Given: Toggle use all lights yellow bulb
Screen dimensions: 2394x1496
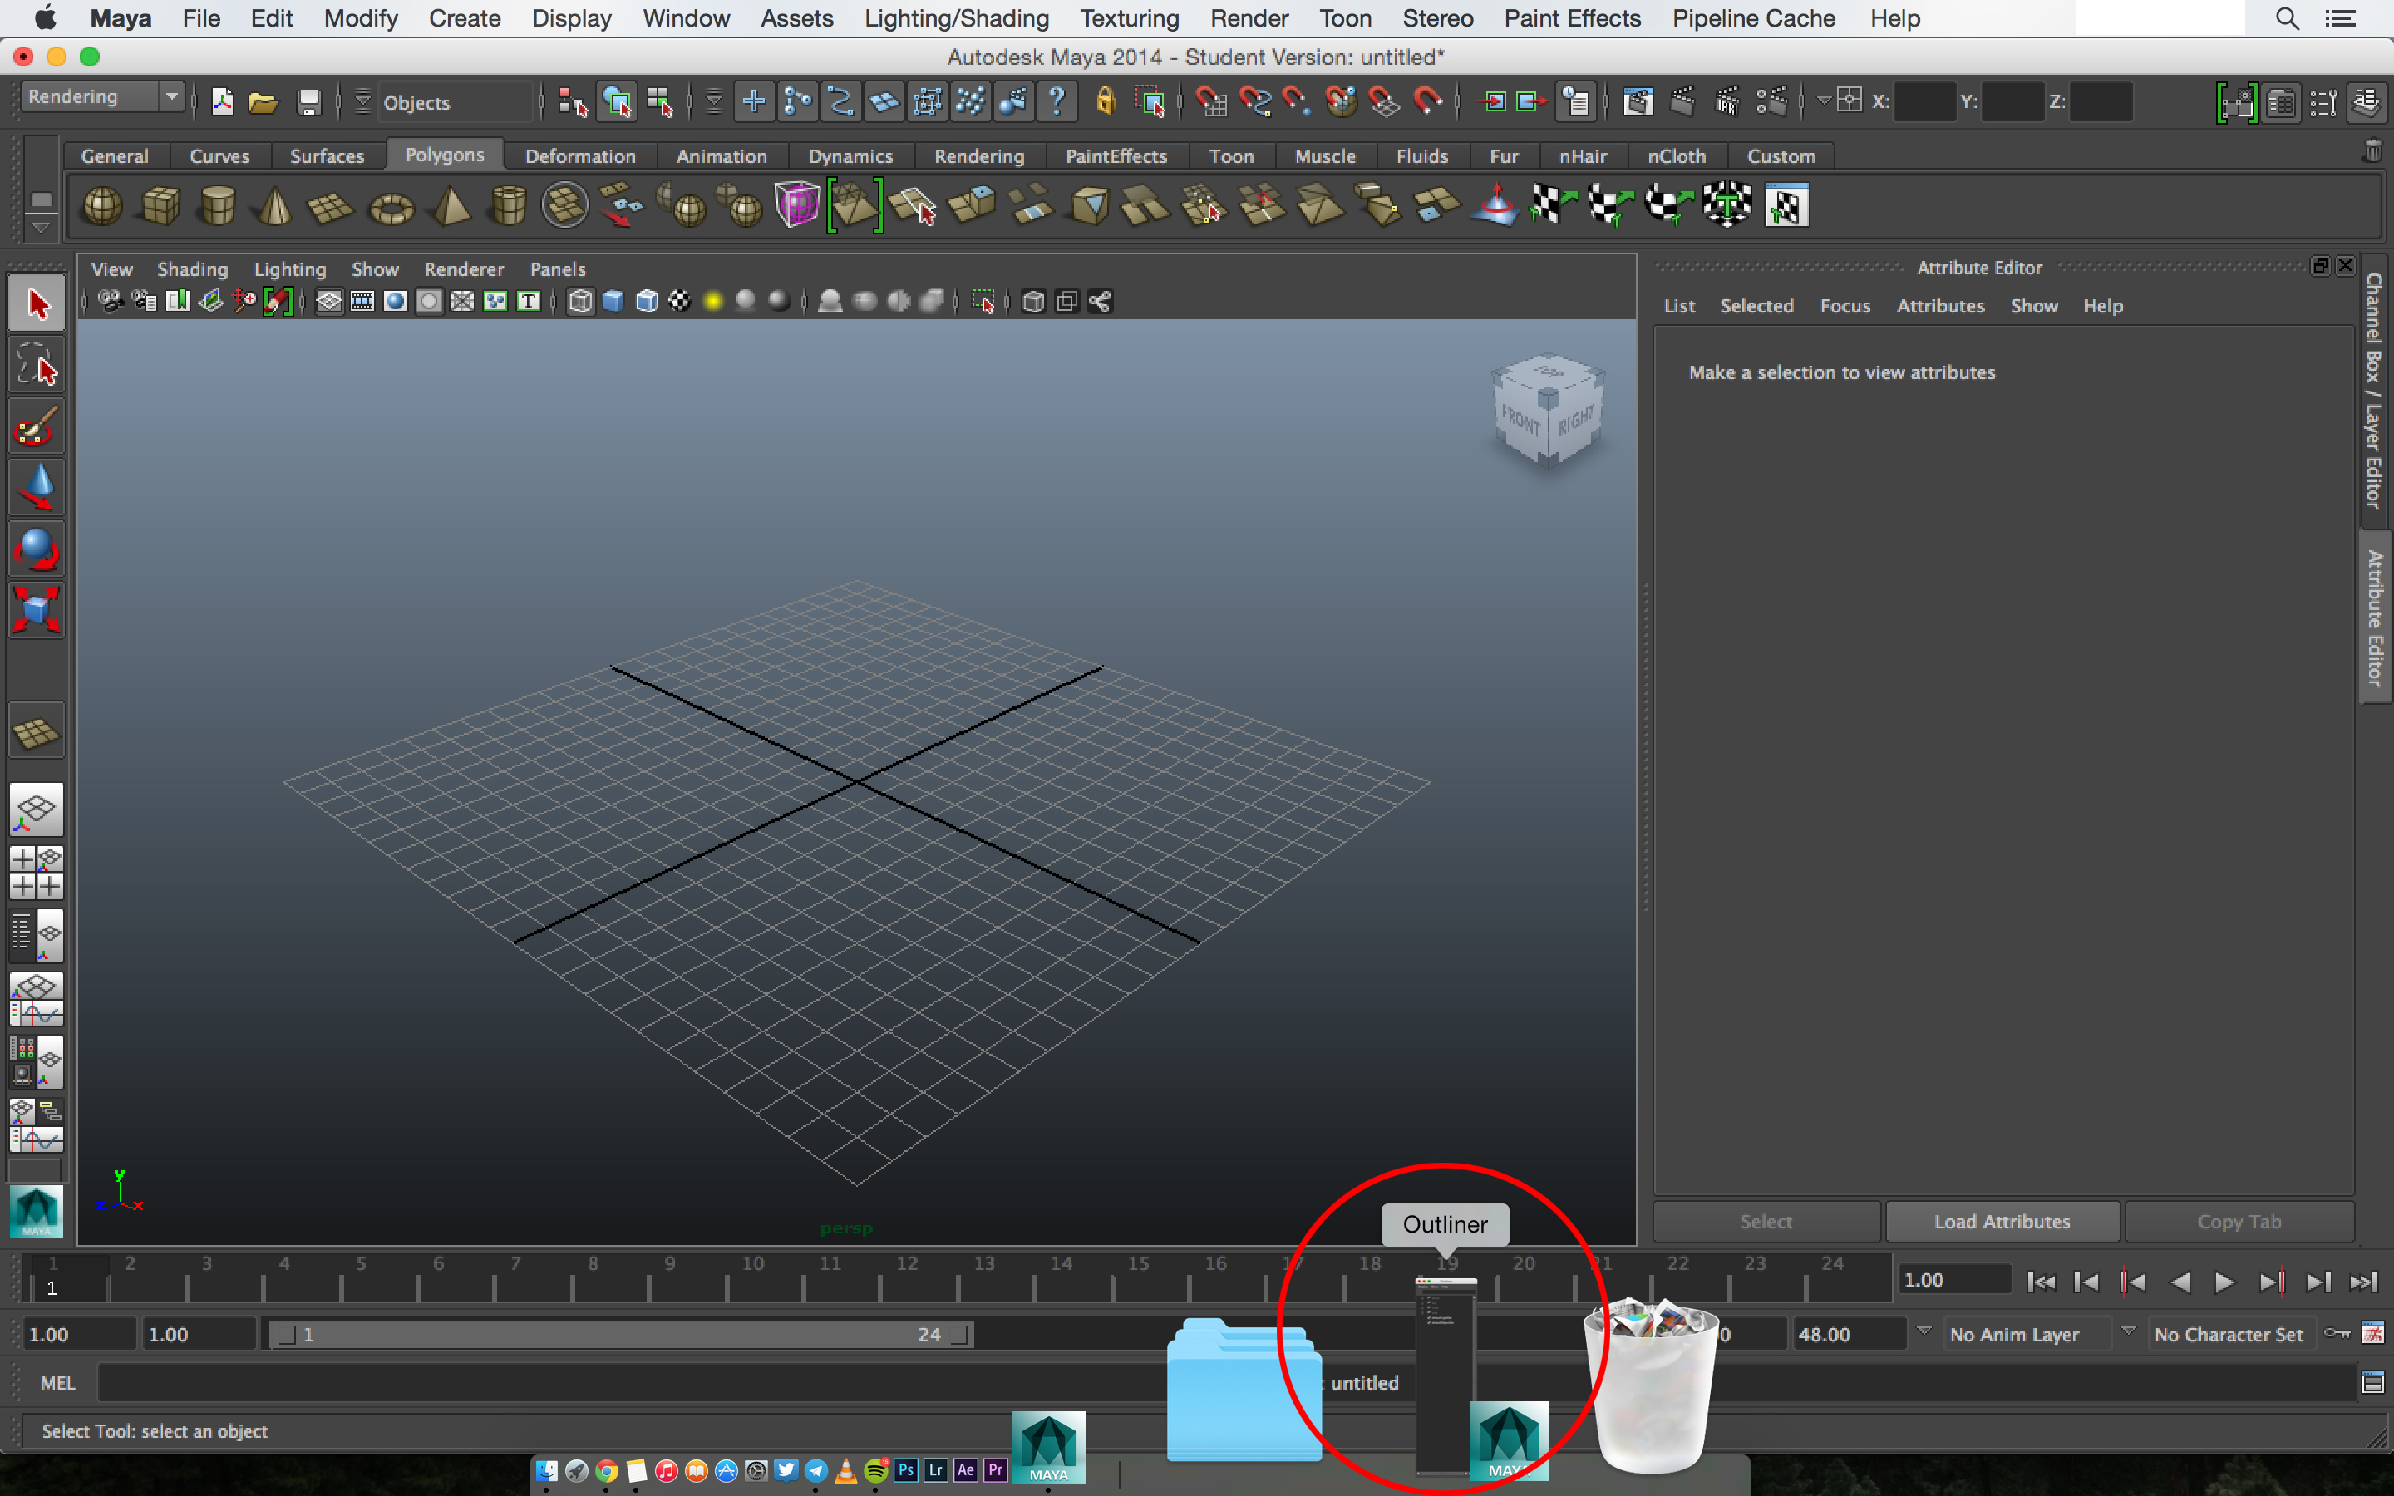Looking at the screenshot, I should (x=712, y=302).
